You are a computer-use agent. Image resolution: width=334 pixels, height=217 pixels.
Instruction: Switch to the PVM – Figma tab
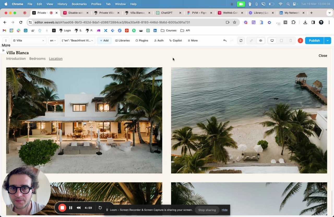(200, 13)
